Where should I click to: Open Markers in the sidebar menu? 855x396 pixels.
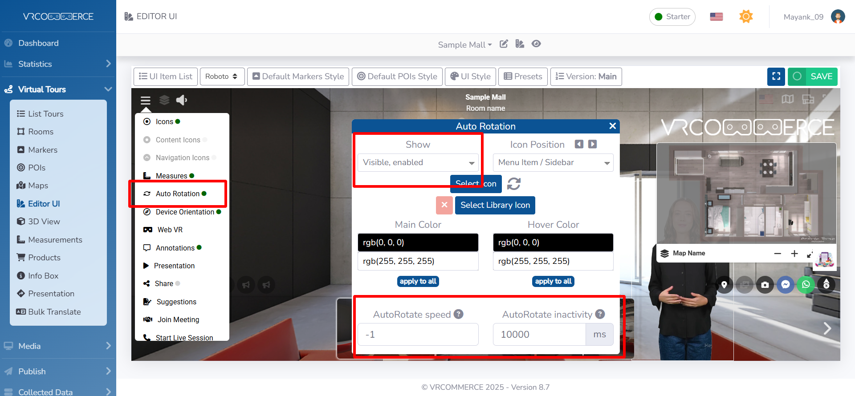click(43, 150)
